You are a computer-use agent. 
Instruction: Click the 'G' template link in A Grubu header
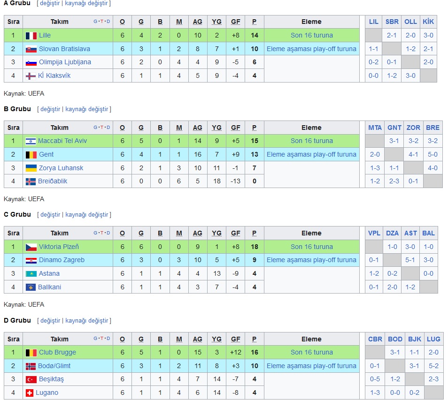[x=95, y=22]
